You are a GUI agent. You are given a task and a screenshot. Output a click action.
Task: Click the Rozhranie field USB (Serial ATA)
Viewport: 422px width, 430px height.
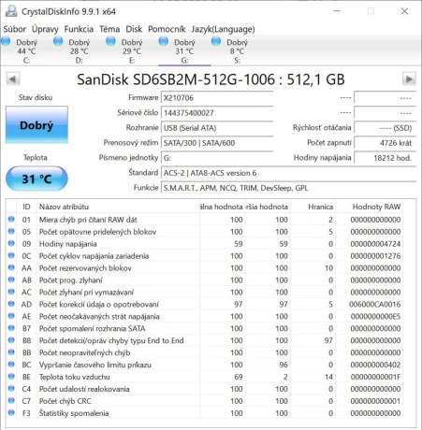pos(217,128)
